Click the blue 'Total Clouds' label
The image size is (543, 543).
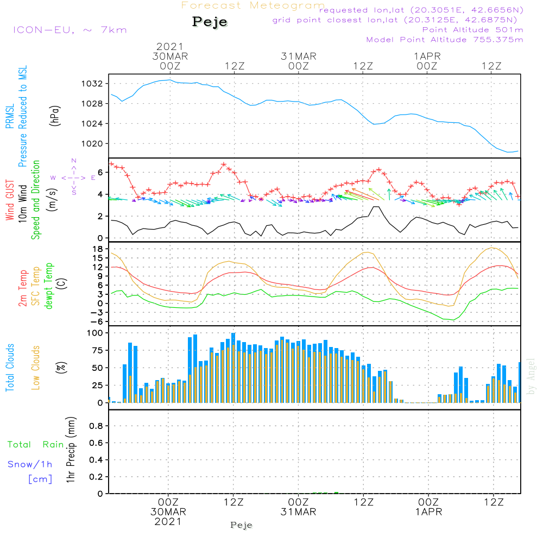point(10,368)
